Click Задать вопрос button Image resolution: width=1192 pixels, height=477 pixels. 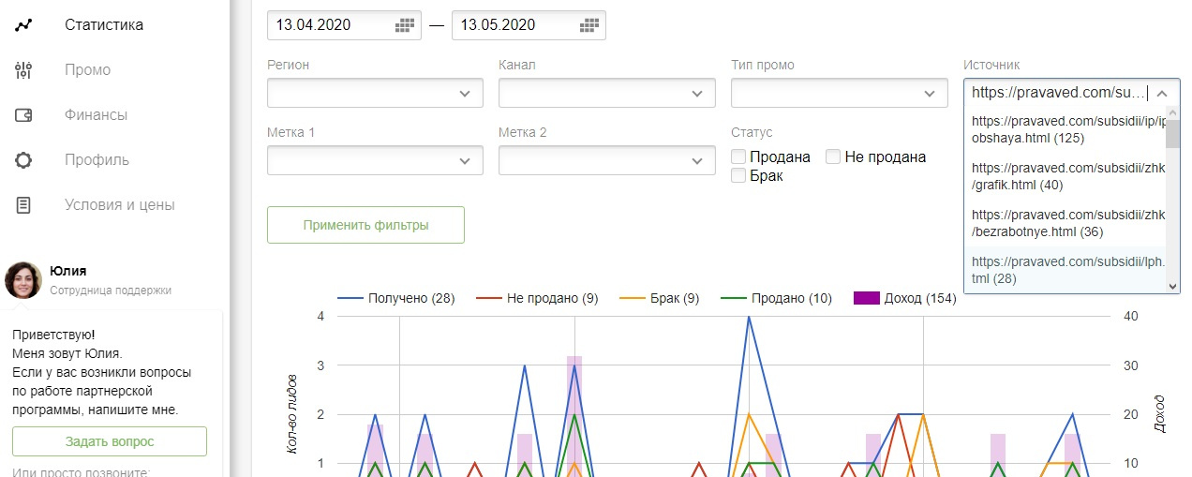pos(110,441)
